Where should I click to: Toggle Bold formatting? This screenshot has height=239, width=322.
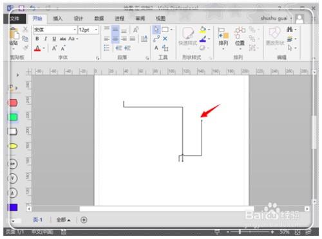(37, 39)
